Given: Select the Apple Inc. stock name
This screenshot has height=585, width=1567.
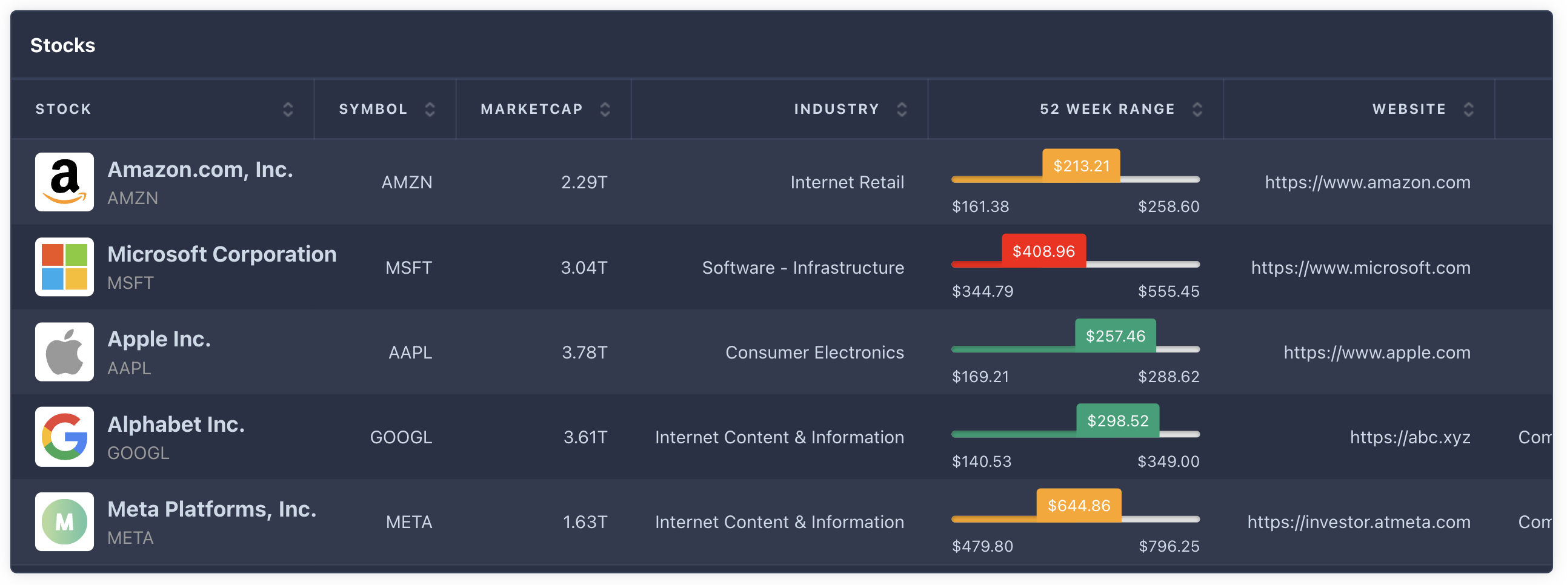Looking at the screenshot, I should point(159,339).
